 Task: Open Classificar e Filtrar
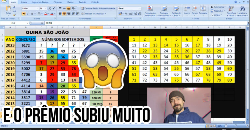click(231, 11)
